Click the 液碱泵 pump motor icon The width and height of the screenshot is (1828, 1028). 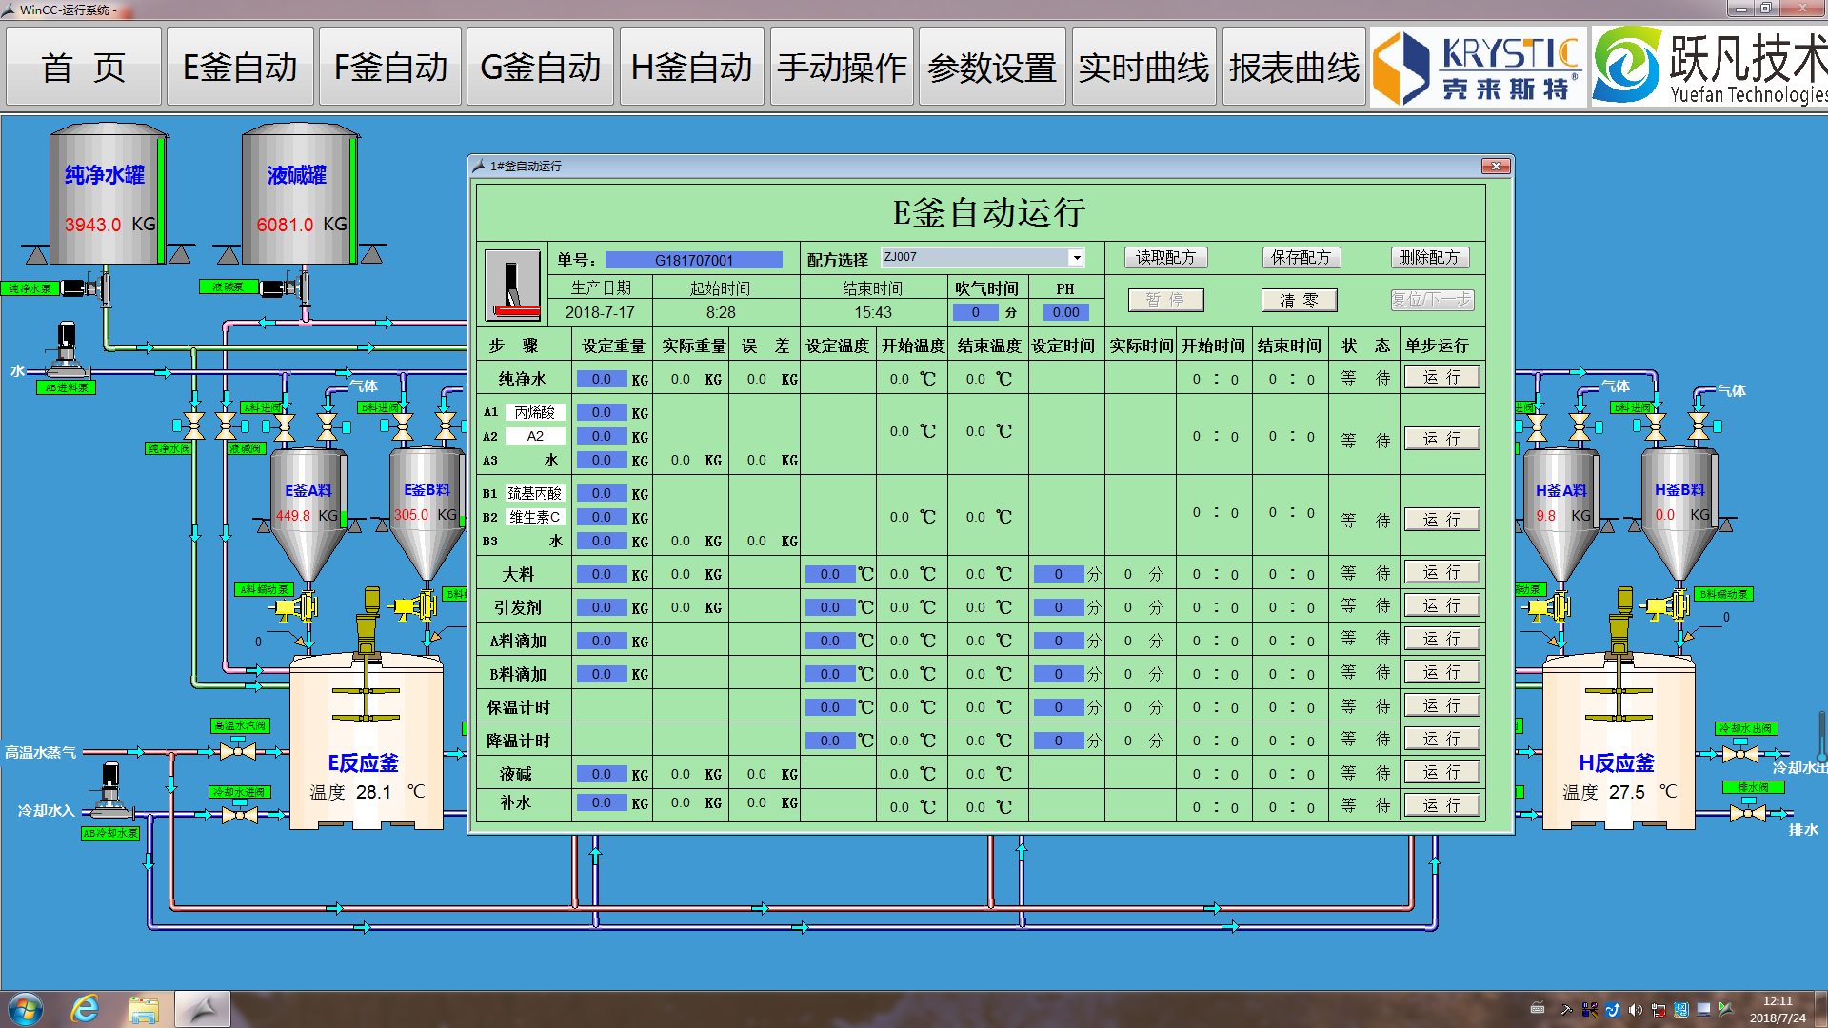[x=285, y=287]
